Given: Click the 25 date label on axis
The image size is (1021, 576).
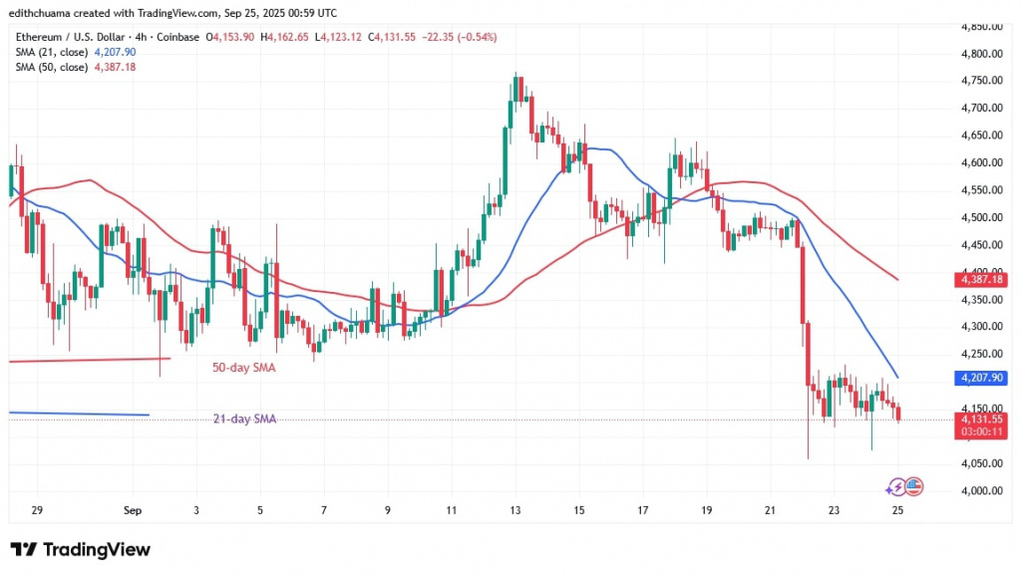Looking at the screenshot, I should (897, 509).
